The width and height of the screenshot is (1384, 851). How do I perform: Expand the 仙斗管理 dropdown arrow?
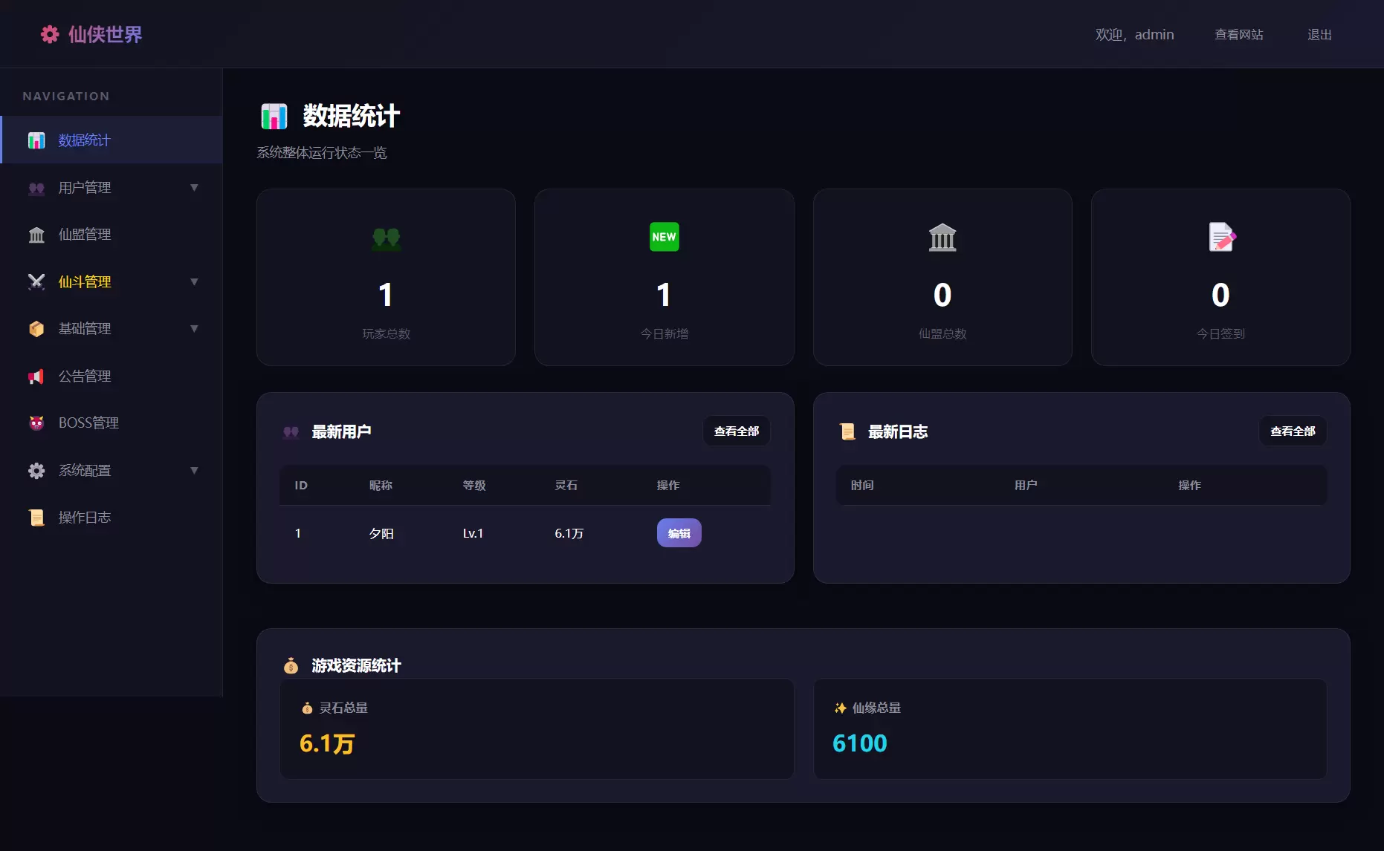click(x=194, y=282)
